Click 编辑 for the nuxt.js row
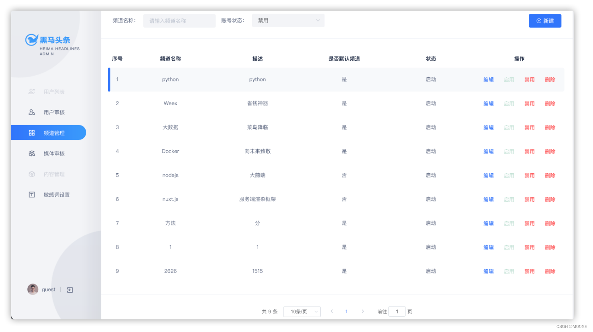 click(x=489, y=200)
